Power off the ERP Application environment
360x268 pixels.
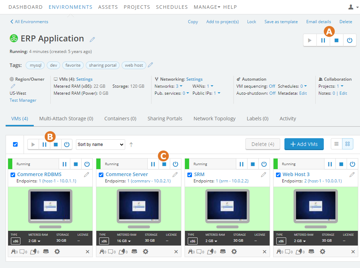pos(350,40)
